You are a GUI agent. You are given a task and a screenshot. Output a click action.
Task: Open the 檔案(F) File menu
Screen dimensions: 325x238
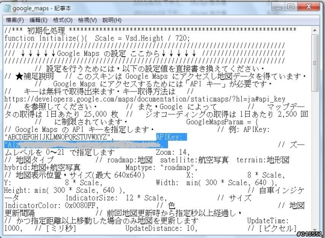tap(15, 20)
